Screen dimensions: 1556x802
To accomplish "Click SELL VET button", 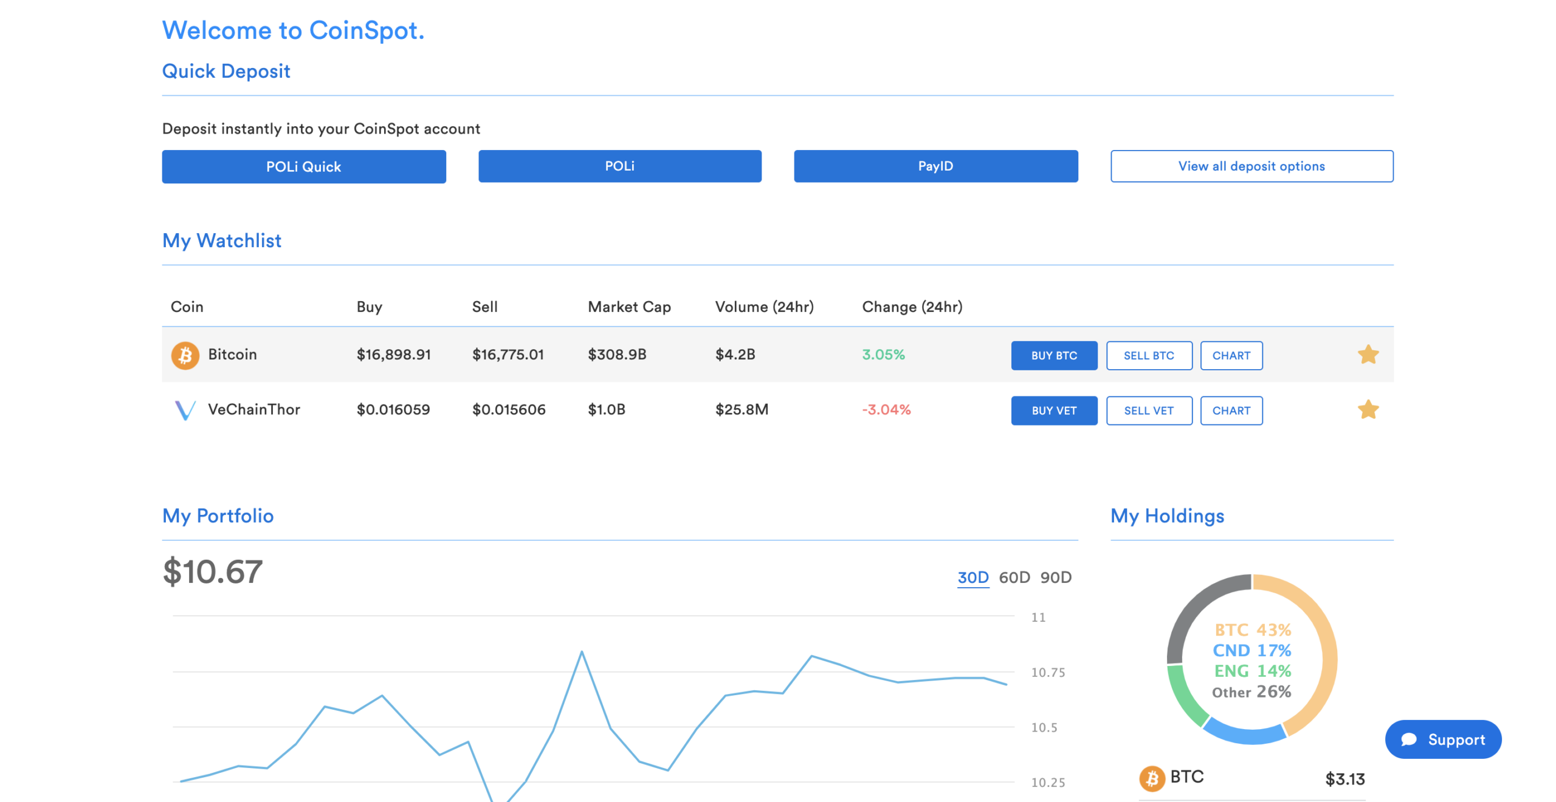I will point(1148,410).
